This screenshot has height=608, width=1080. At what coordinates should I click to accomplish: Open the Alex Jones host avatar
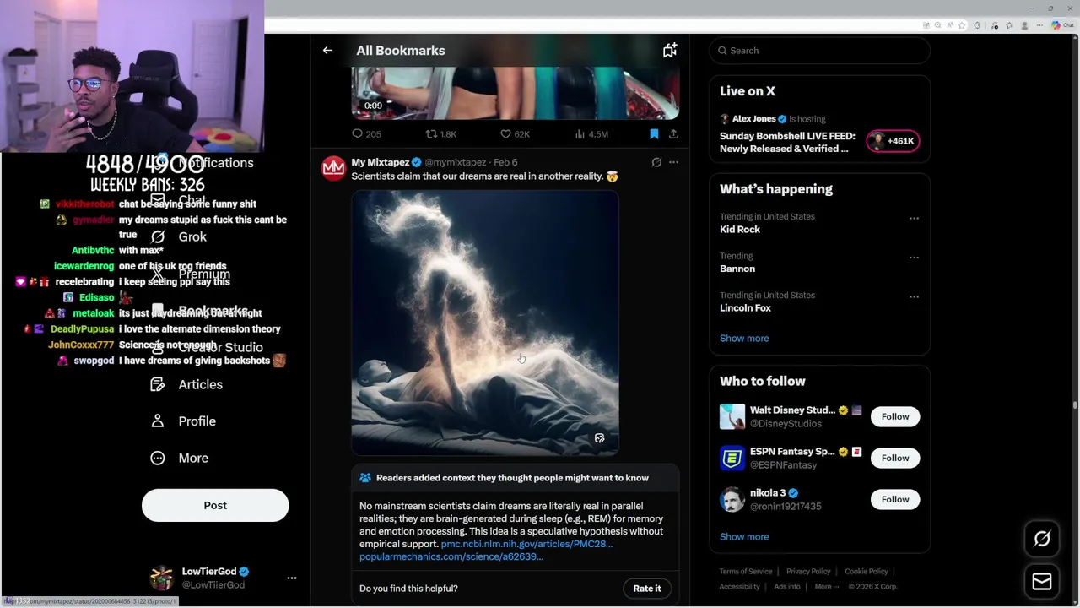(725, 119)
